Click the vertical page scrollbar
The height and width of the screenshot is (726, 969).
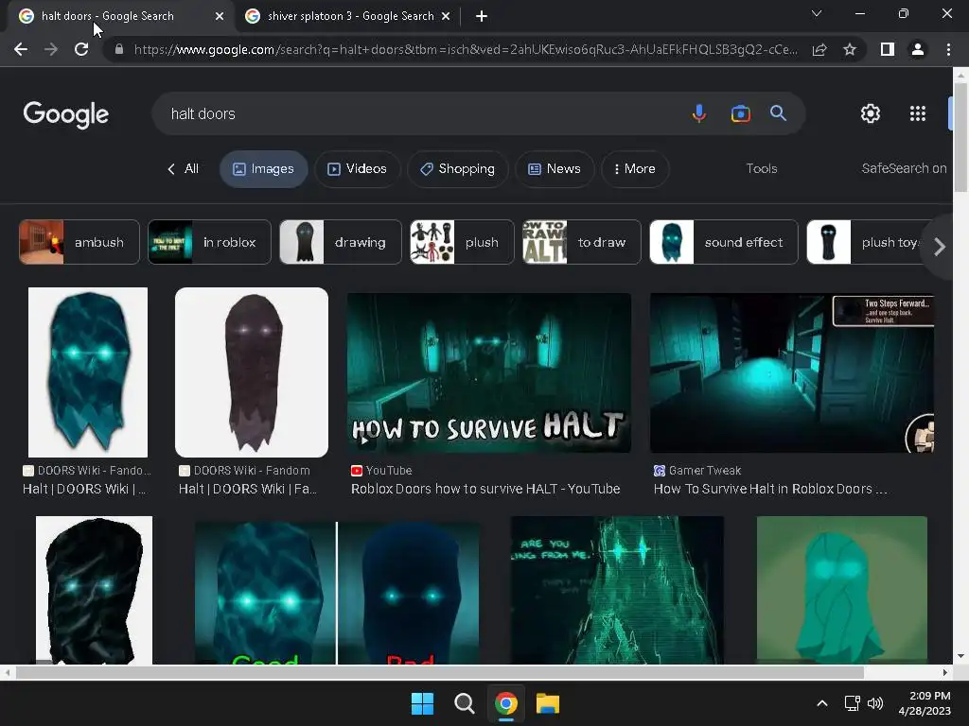coord(960,137)
